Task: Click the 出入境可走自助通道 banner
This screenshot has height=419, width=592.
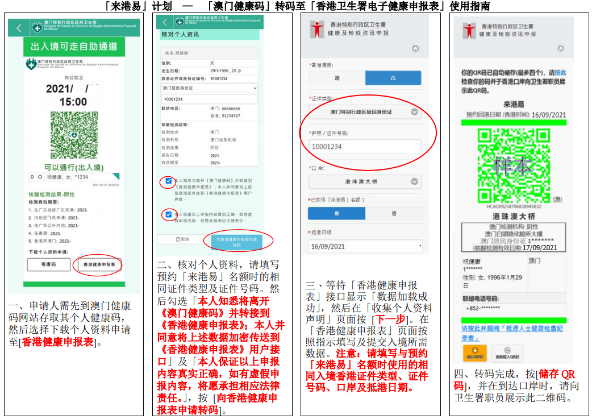Action: 74,47
